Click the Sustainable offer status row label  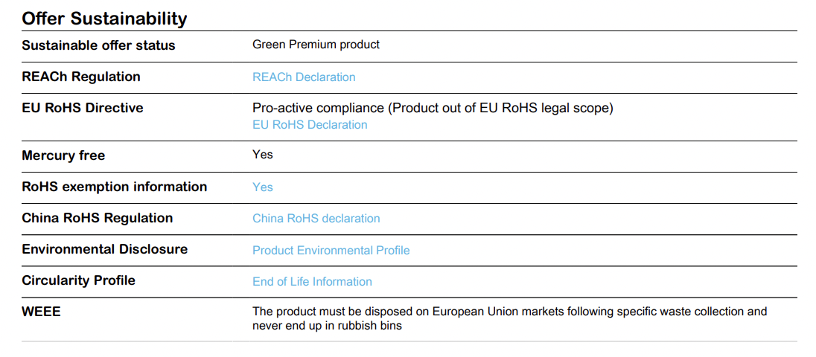(x=98, y=45)
